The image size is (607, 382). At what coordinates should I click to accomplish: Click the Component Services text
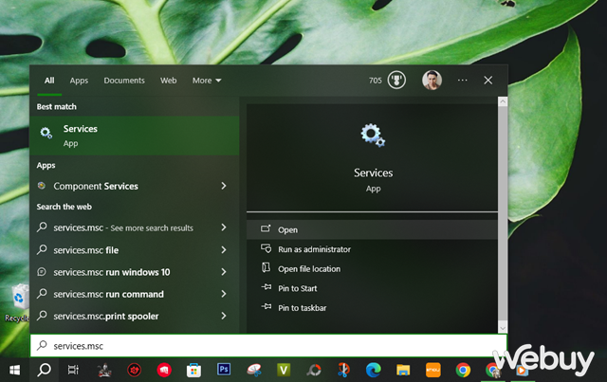click(x=96, y=186)
